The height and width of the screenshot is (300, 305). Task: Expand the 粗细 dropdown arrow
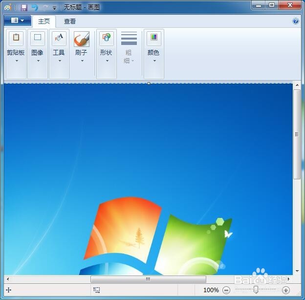tap(133, 61)
